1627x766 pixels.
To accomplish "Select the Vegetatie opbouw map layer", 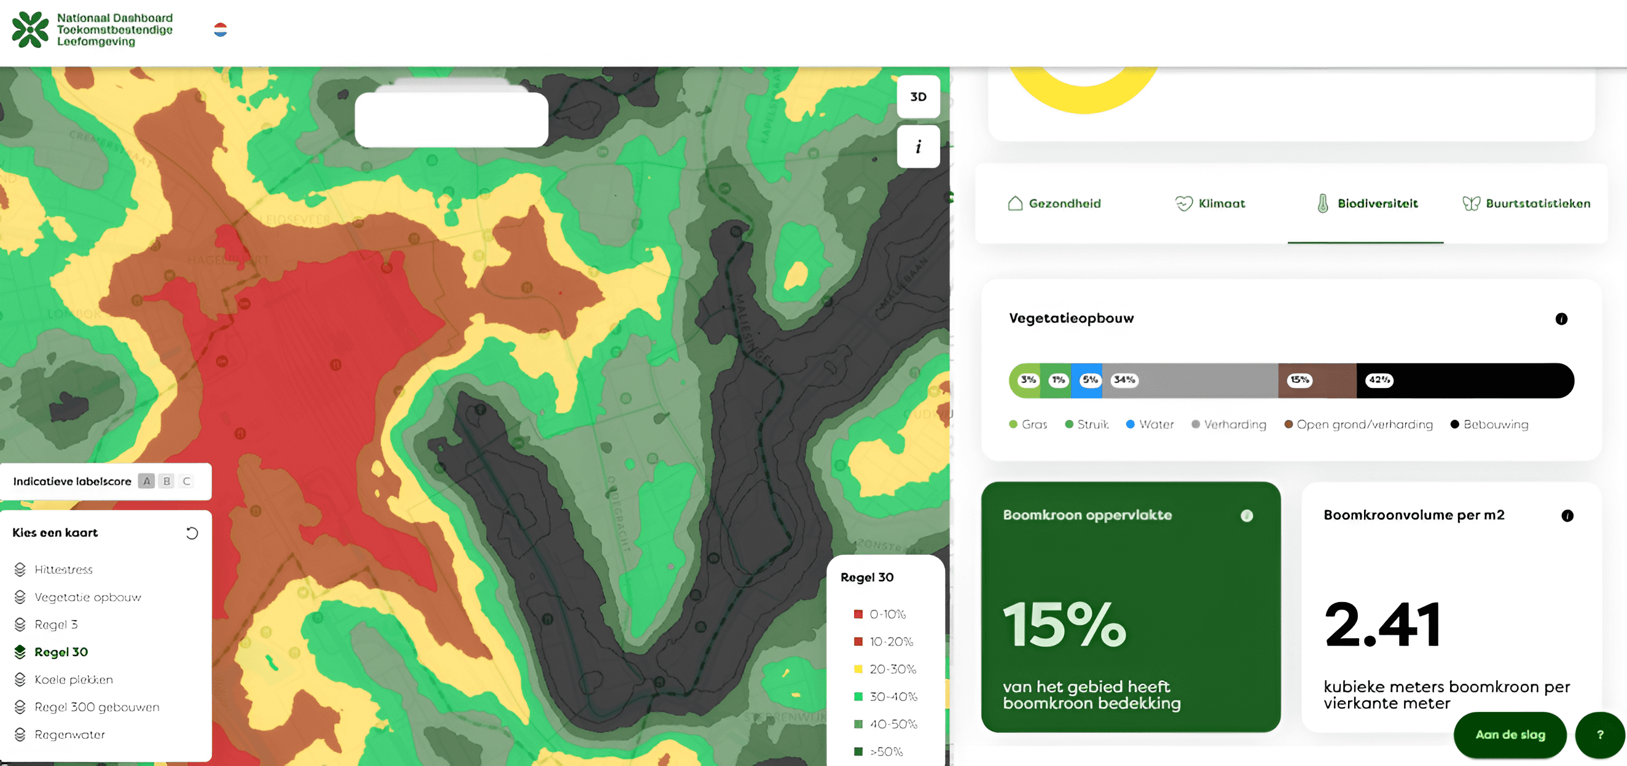I will tap(87, 597).
